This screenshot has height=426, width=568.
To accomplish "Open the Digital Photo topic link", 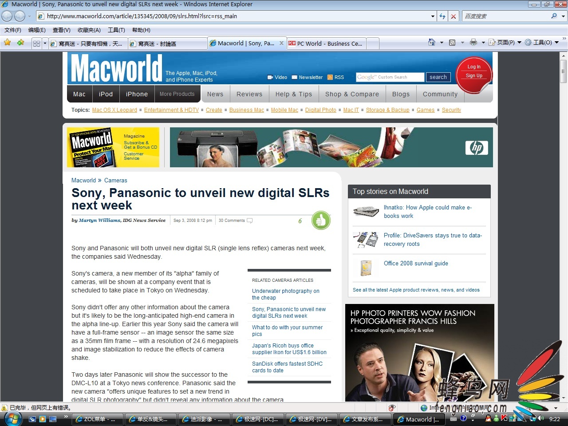I will 320,110.
